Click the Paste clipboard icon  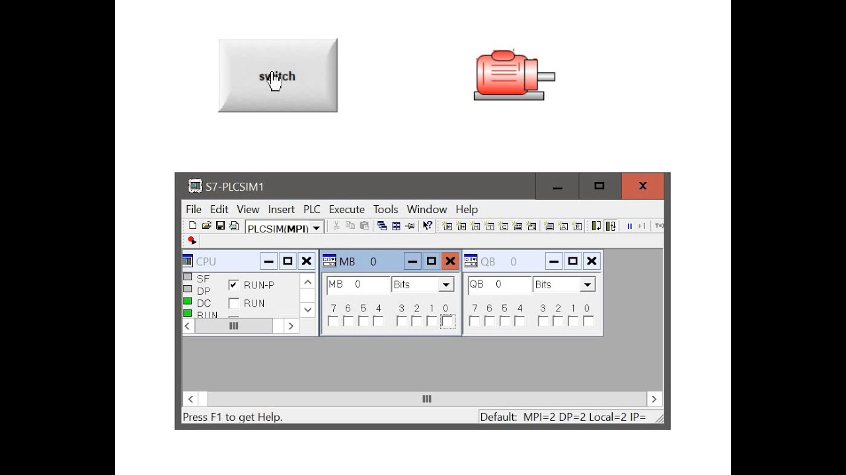[364, 226]
